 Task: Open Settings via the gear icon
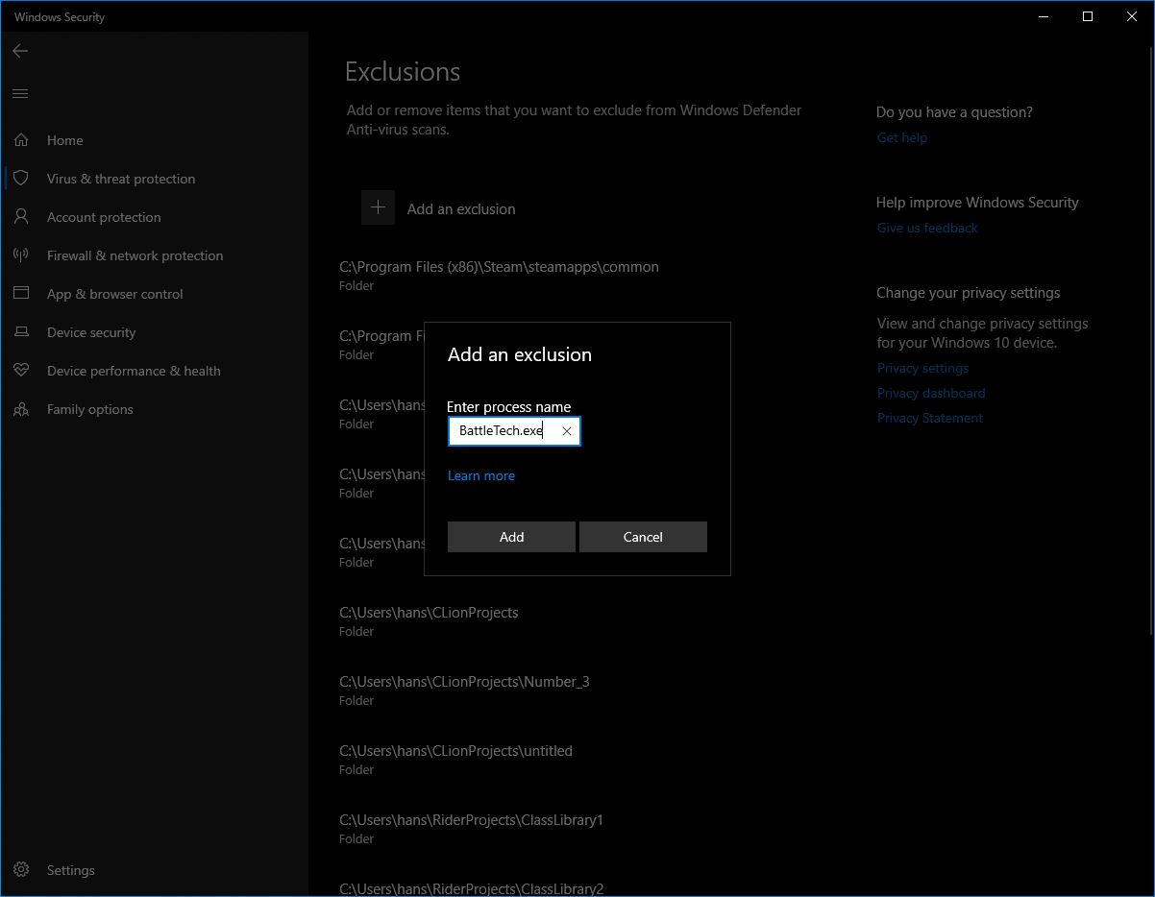click(x=21, y=870)
